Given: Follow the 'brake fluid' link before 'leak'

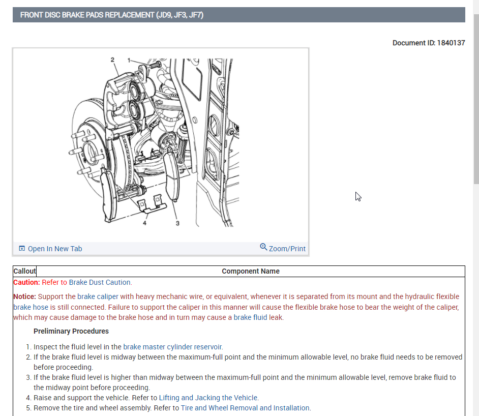Looking at the screenshot, I should 250,317.
